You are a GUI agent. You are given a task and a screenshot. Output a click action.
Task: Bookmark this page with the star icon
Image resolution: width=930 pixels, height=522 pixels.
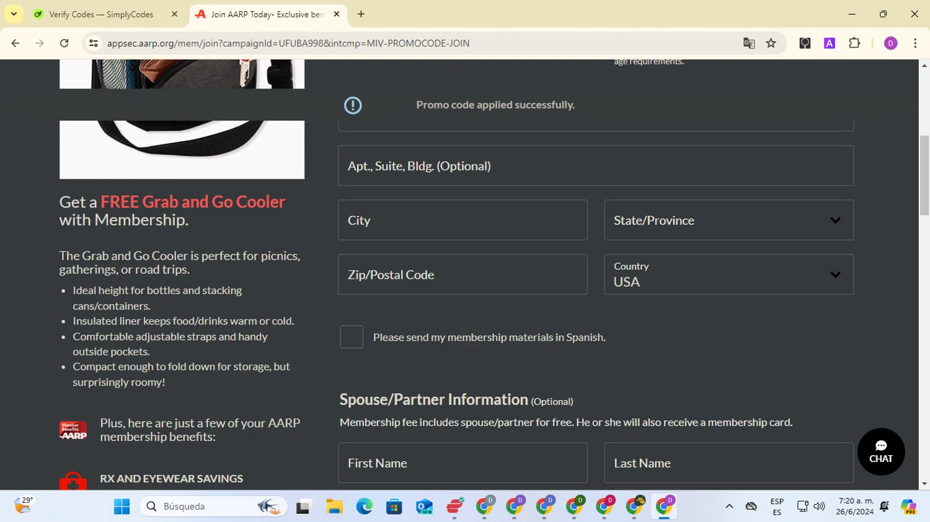[771, 43]
